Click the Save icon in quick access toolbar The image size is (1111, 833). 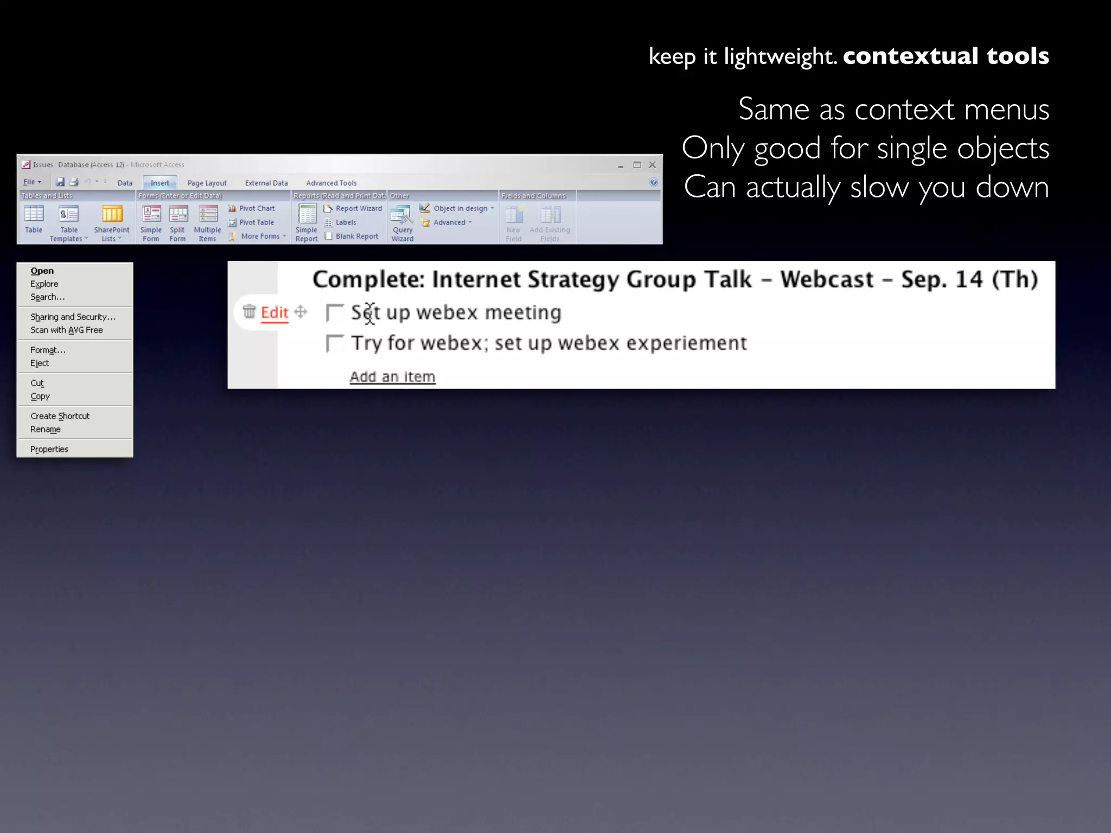(60, 182)
